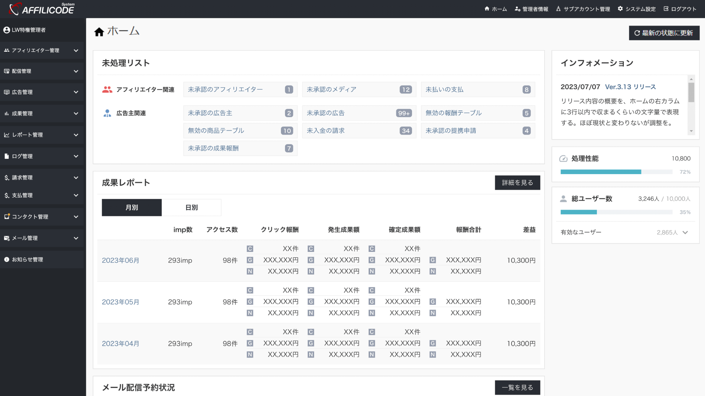The image size is (705, 396).
Task: Click the 総ユーザー数 35% progress bar
Action: coord(617,212)
